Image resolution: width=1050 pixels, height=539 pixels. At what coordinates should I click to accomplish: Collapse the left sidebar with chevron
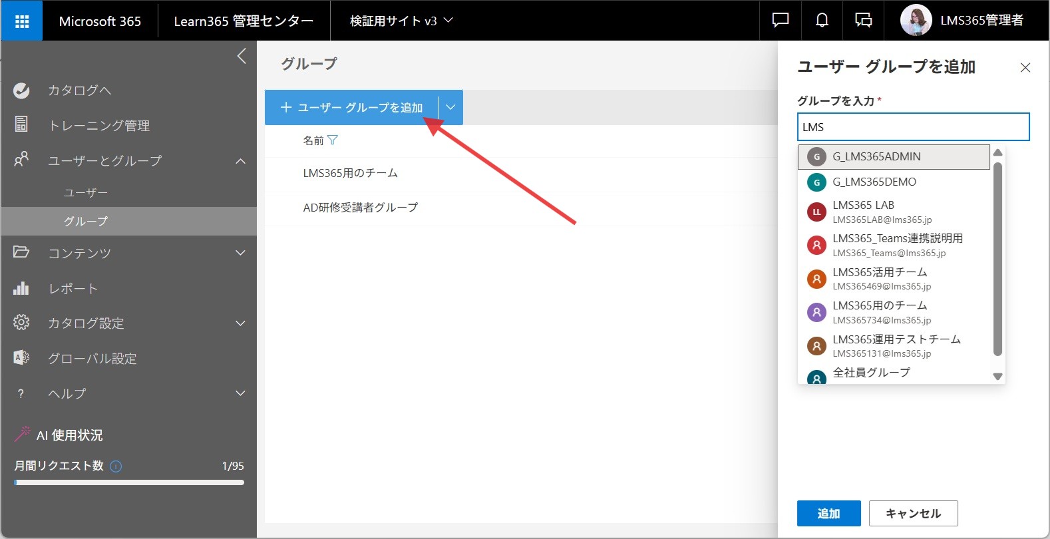(x=242, y=56)
